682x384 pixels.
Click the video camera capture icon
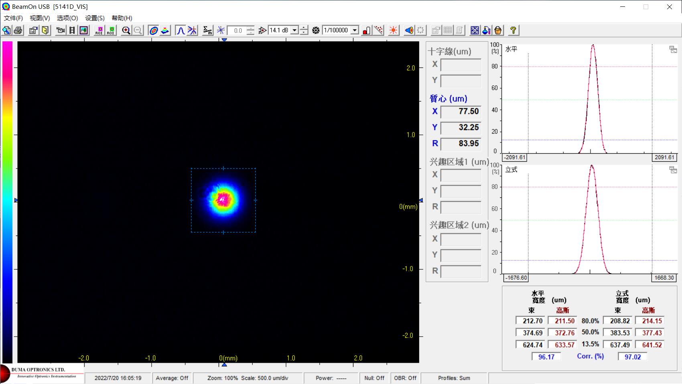[61, 30]
